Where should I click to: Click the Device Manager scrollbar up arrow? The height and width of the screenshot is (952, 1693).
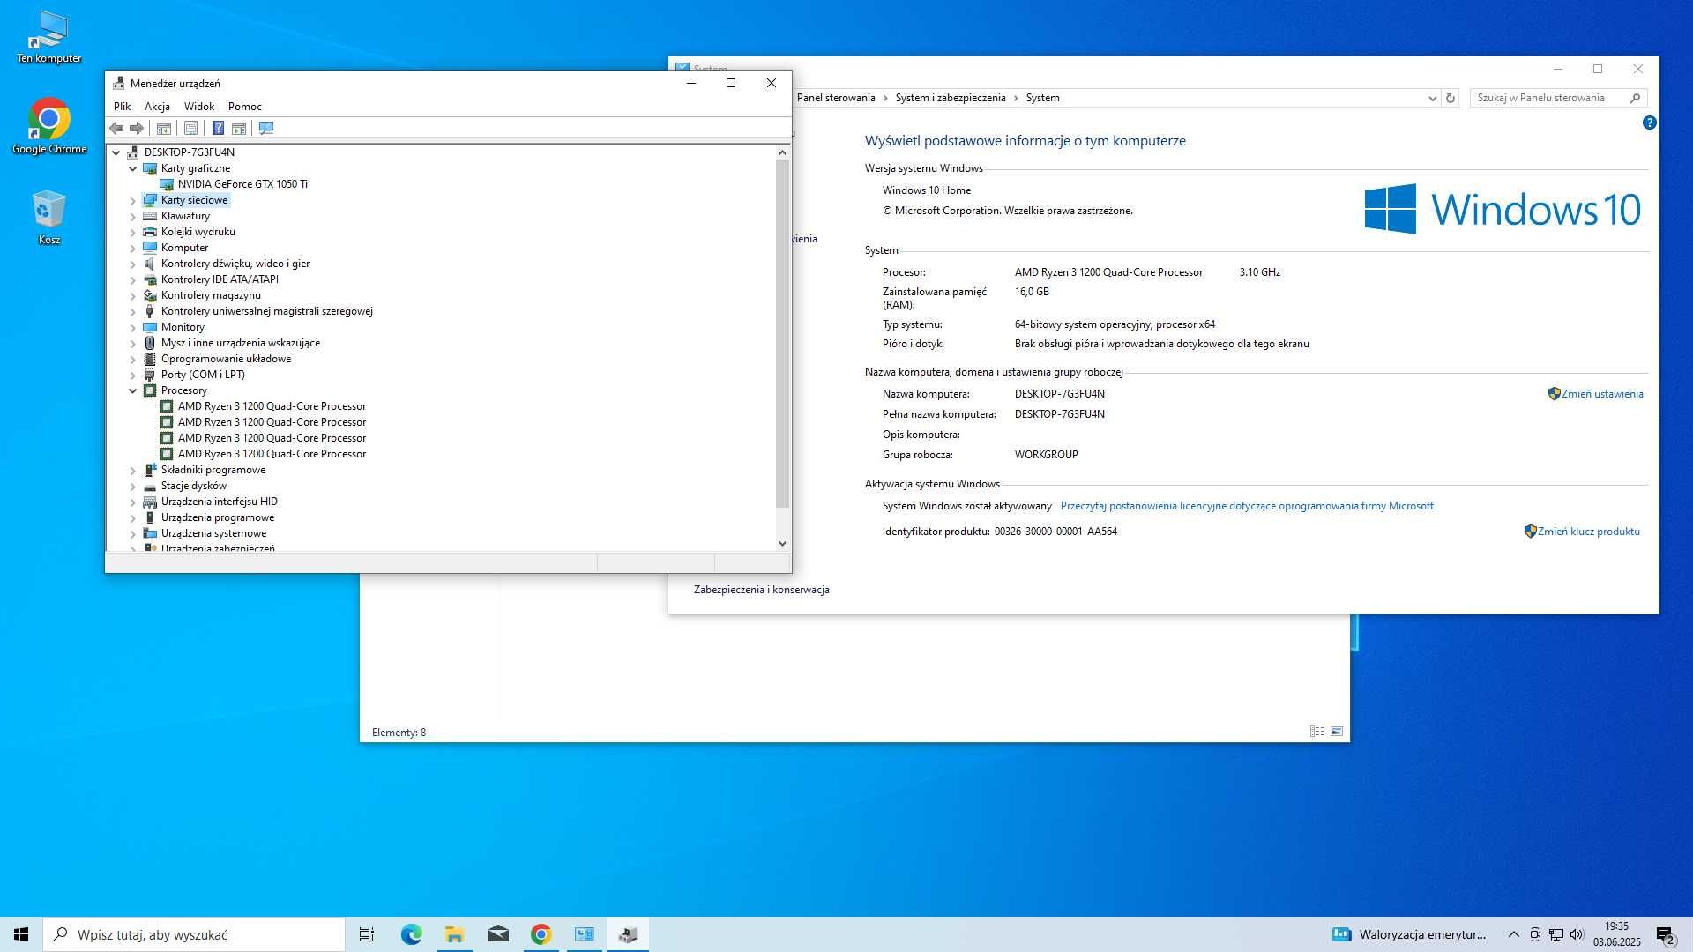point(782,152)
